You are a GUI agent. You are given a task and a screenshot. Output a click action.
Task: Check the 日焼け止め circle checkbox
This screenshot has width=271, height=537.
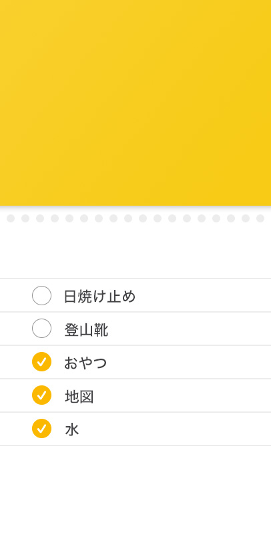[x=42, y=296]
